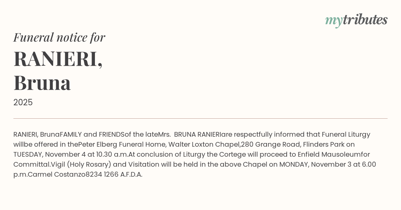The image size is (401, 210).
Task: Click the '10.30 a.m.' time text
Action: [x=112, y=154]
